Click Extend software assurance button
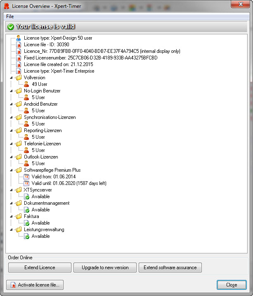This screenshot has height=296, width=253. coord(170,268)
